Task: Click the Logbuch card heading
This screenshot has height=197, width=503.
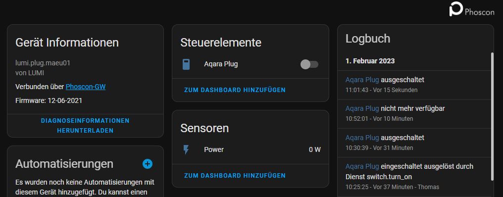Action: (x=368, y=39)
